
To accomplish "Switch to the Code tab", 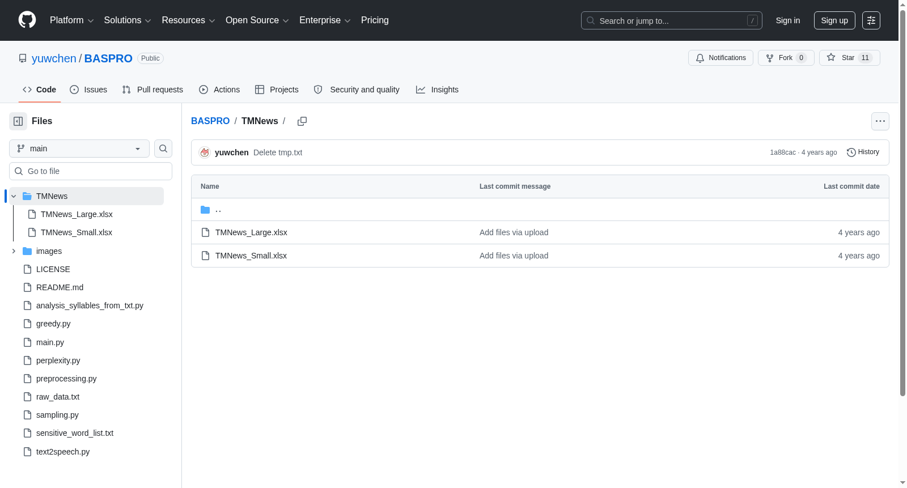I will 40,90.
